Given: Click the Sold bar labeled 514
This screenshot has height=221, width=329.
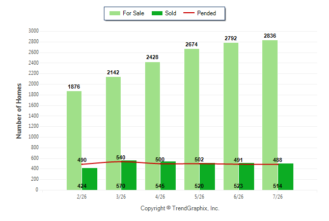Looking at the screenshot, I should tap(286, 177).
